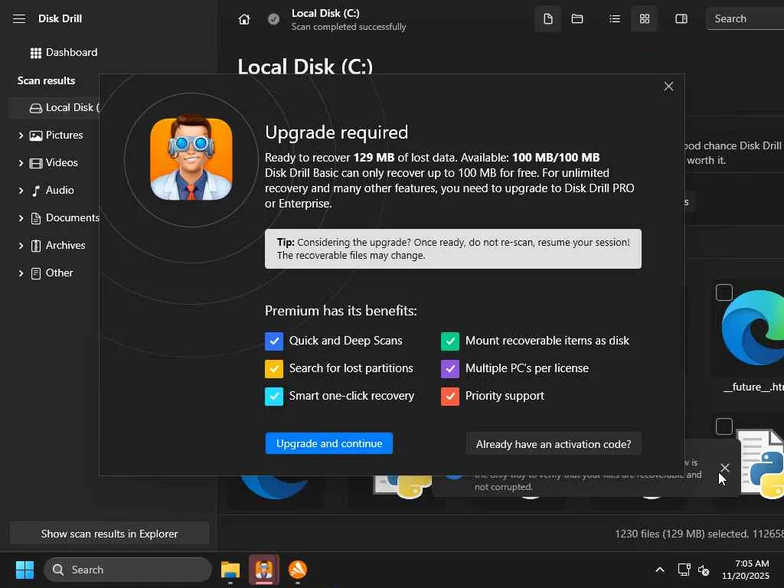Switch to file view icon in toolbar

tap(548, 19)
